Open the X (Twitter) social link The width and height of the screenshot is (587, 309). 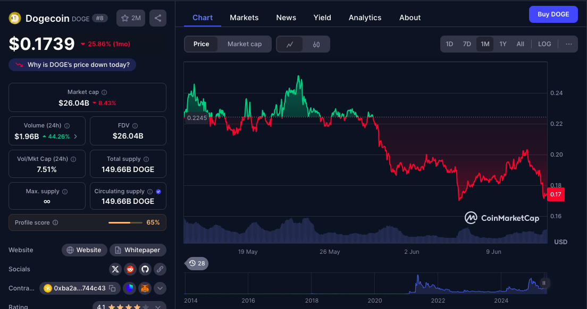point(115,269)
